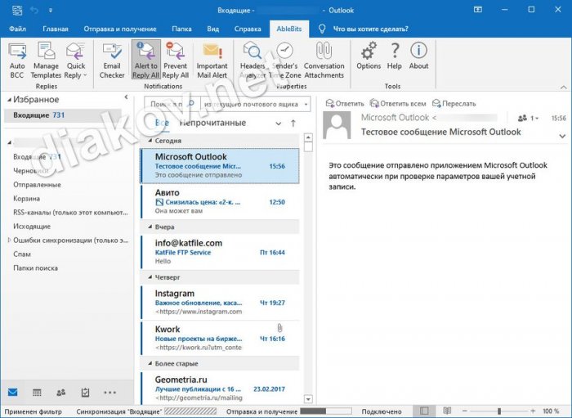The width and height of the screenshot is (572, 418).
Task: Switch to the Главная tab
Action: pos(56,29)
